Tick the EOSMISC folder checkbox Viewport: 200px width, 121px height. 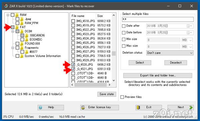[22, 39]
